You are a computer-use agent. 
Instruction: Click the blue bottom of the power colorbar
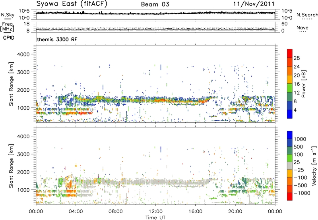point(290,114)
